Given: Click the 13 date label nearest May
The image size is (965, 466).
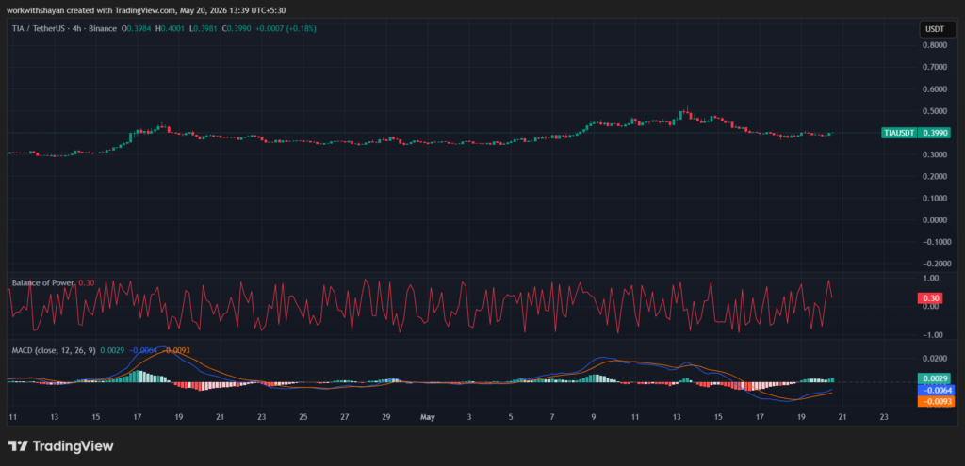Looking at the screenshot, I should (677, 417).
